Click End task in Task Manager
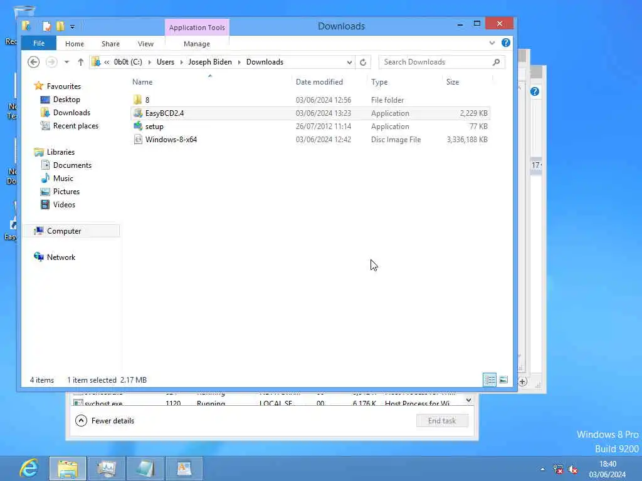642x481 pixels. [442, 420]
